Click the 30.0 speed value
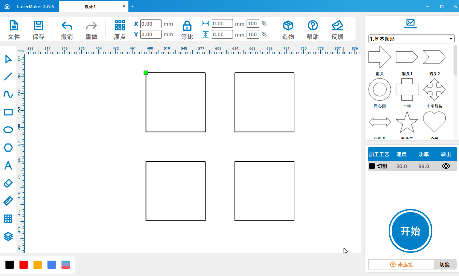This screenshot has width=459, height=276. (402, 166)
